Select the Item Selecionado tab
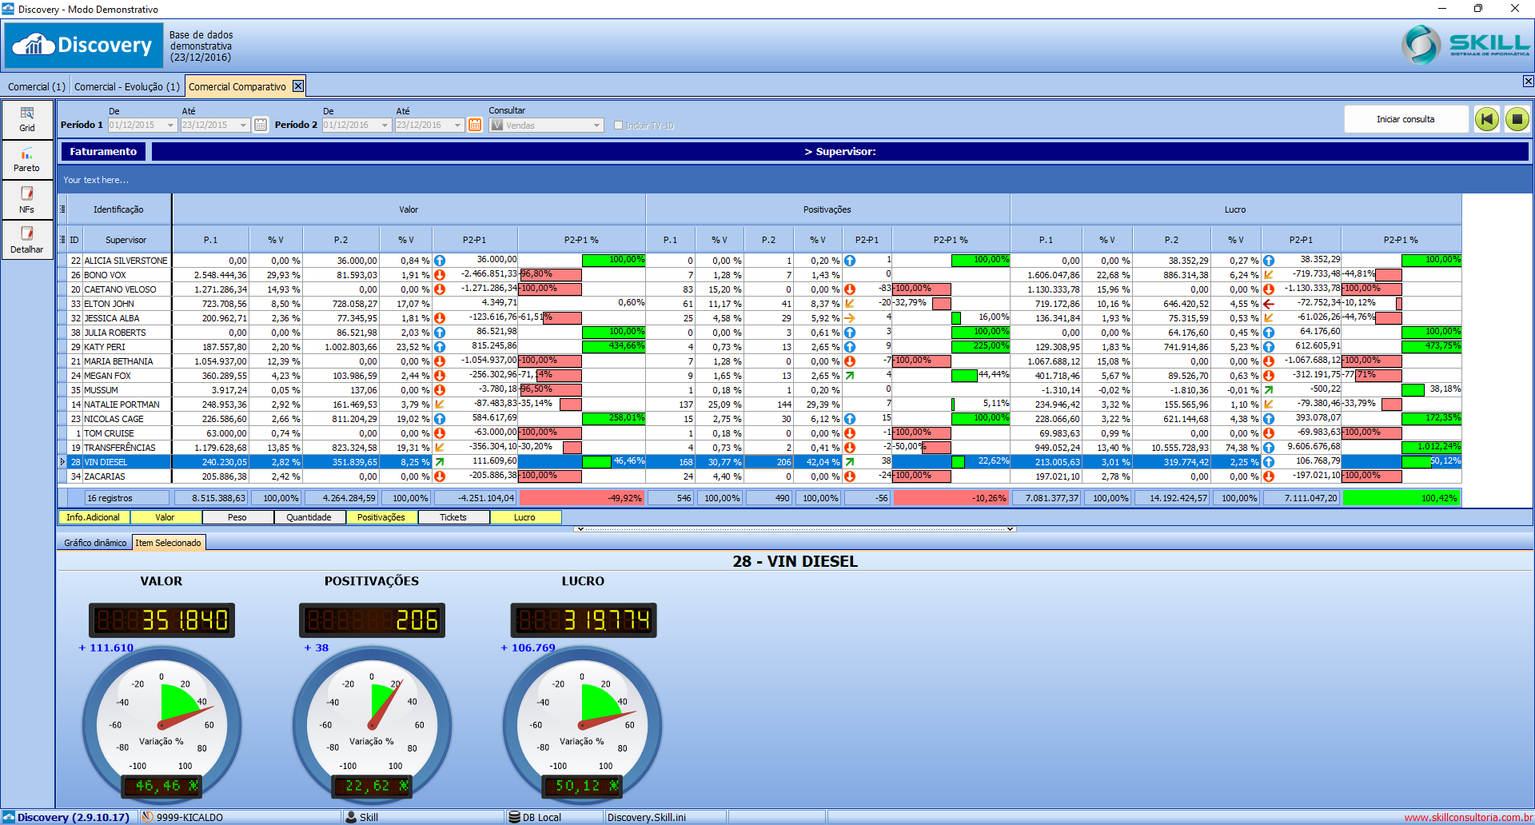Viewport: 1535px width, 825px height. (x=168, y=543)
